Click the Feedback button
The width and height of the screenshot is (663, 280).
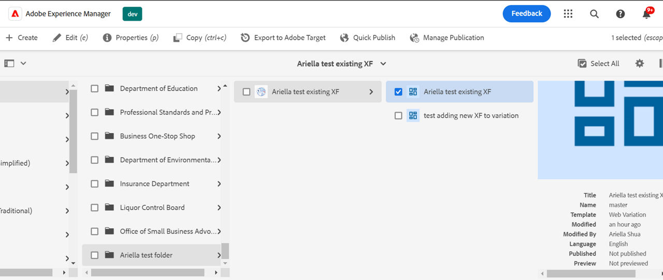[527, 13]
